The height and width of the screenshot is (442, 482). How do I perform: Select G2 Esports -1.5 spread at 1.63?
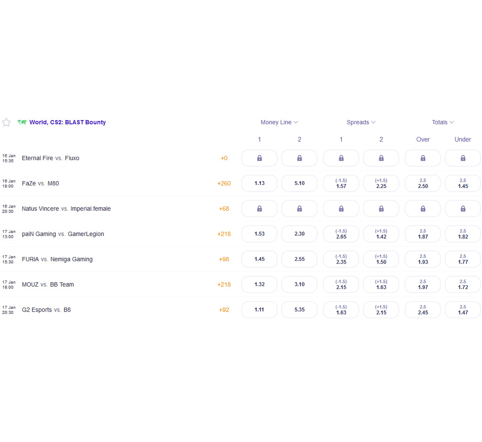(x=341, y=310)
